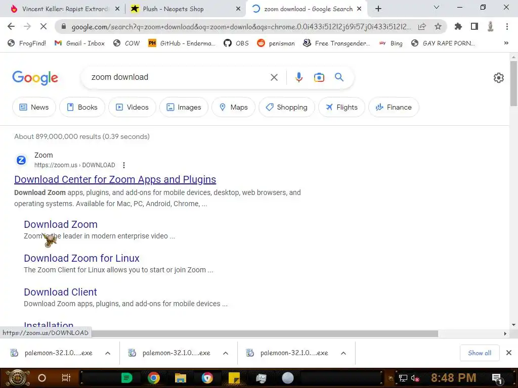Toggle the Chrome side panel icon

point(474,26)
